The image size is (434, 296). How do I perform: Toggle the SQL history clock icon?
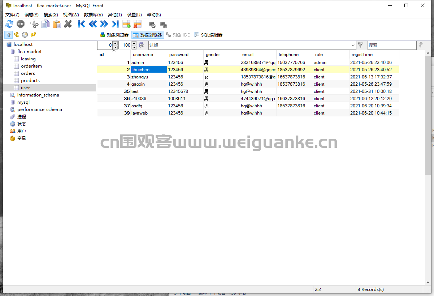tap(25, 35)
